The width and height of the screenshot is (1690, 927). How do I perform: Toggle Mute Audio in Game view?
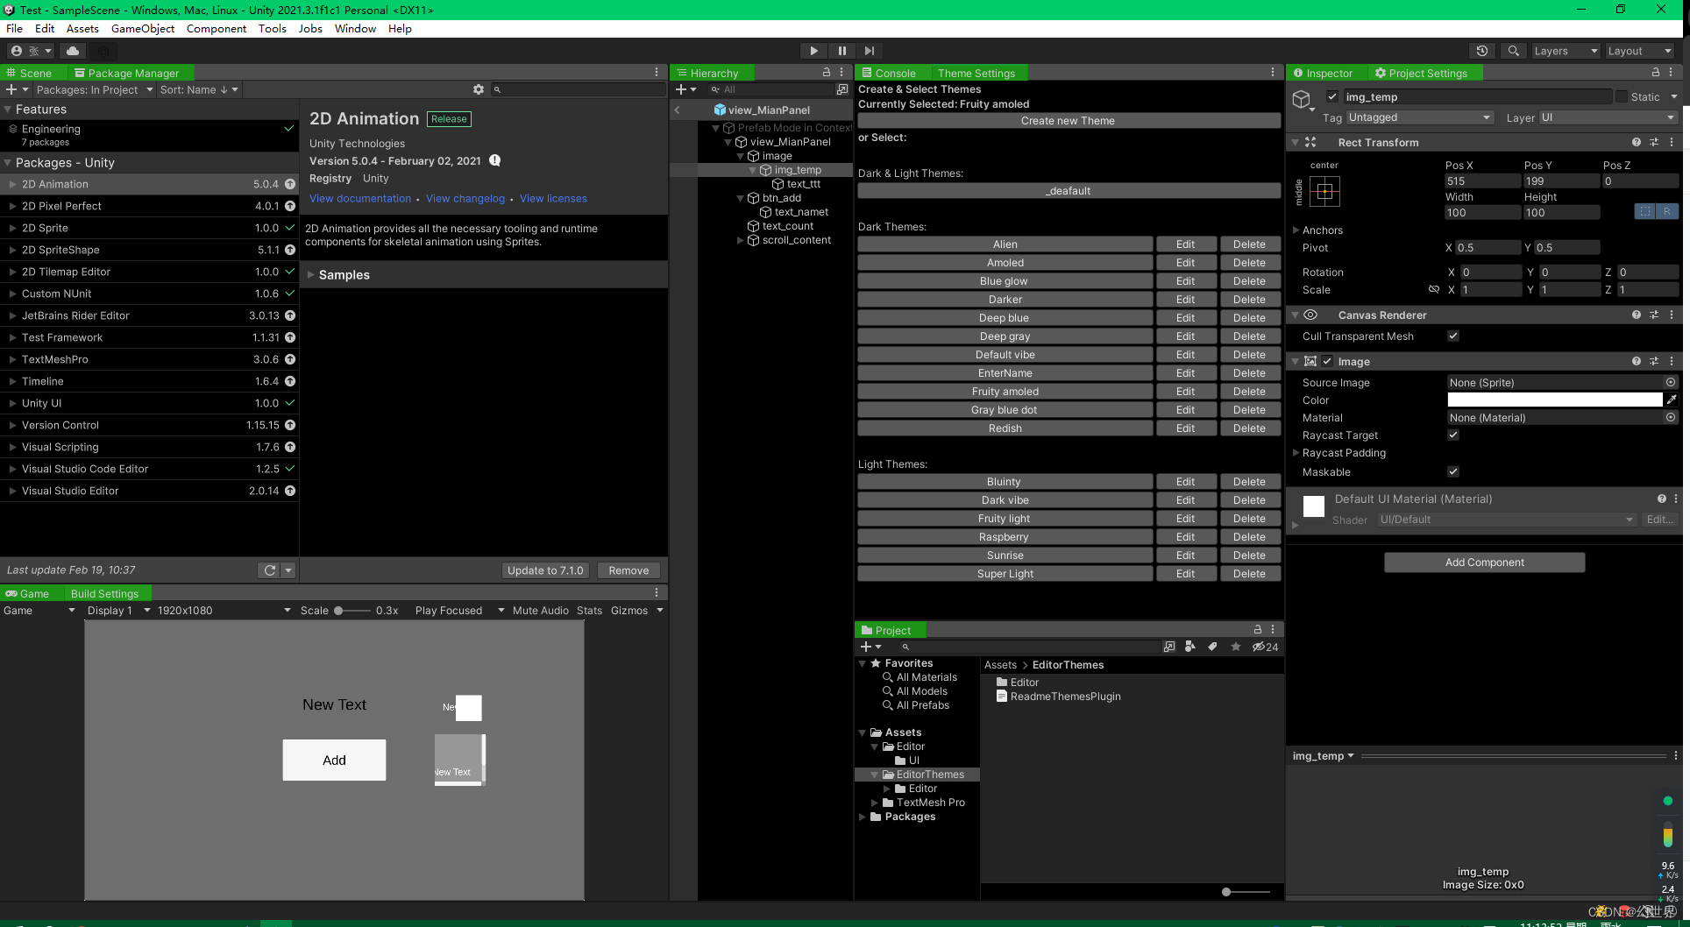pyautogui.click(x=540, y=611)
